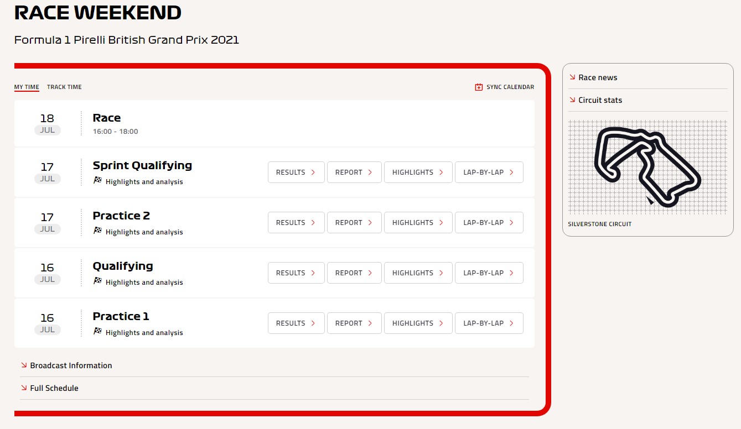Open Sprint Qualifying Lap-by-Lap

[x=489, y=172]
